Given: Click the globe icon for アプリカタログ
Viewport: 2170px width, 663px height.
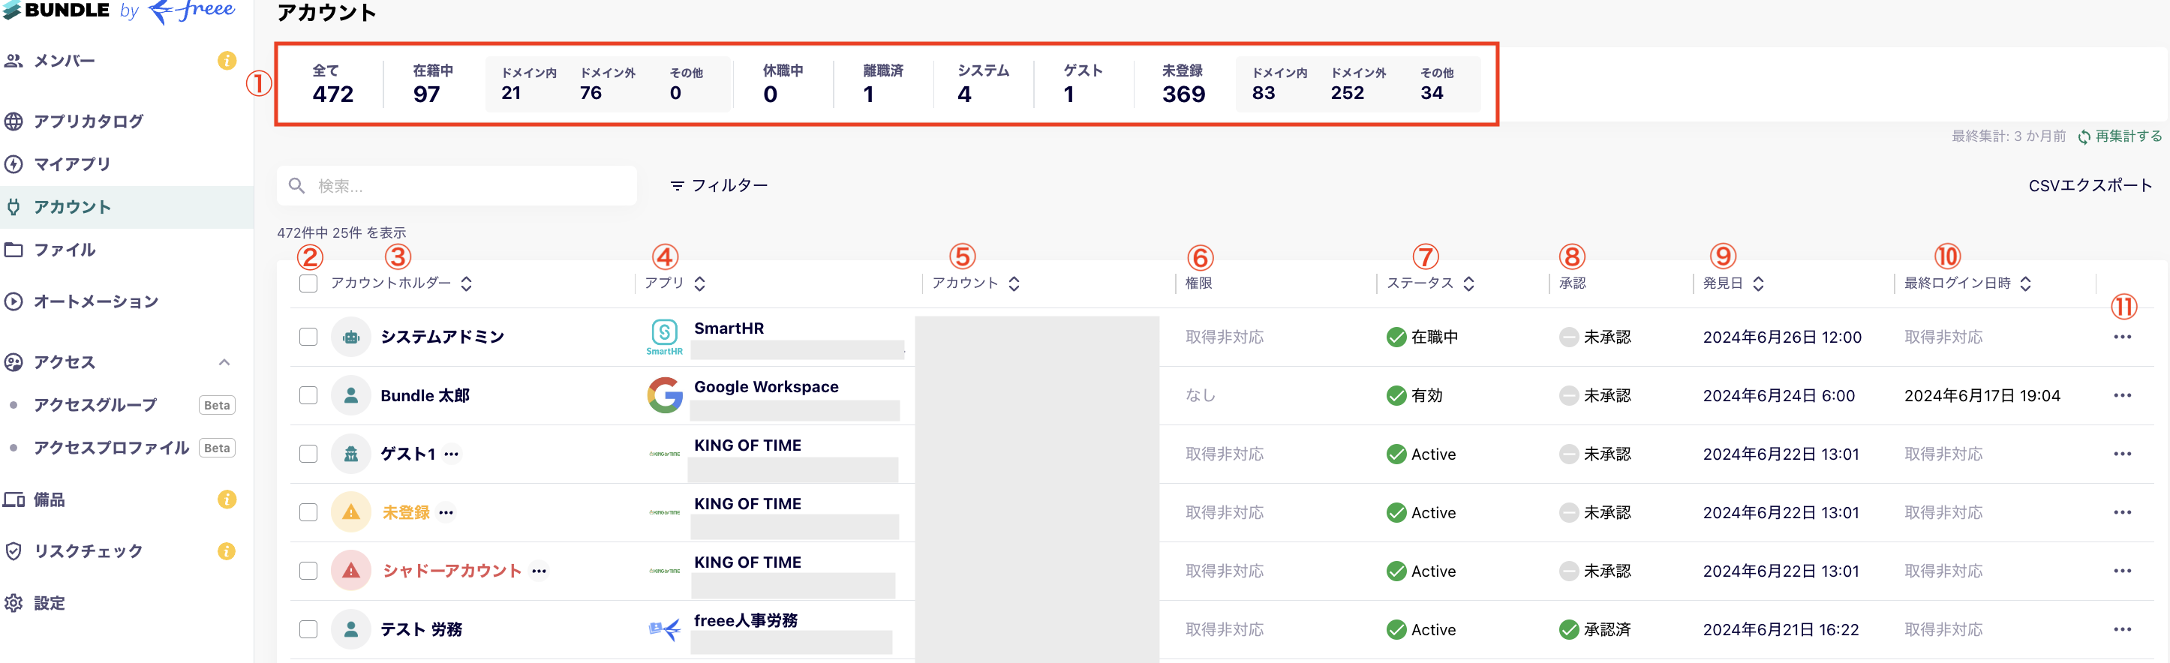Looking at the screenshot, I should 14,121.
